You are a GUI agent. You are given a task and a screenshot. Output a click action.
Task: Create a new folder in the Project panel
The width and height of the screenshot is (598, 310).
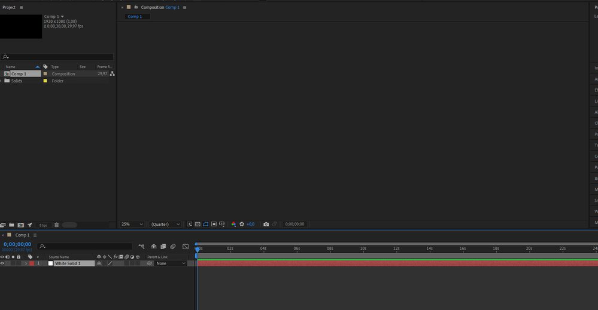pos(12,225)
